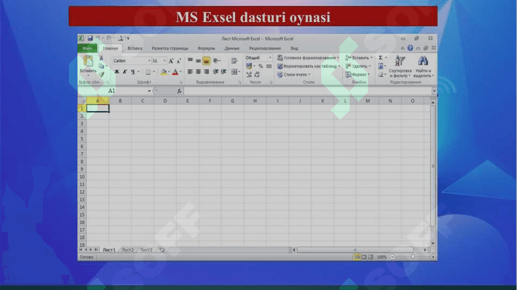
Task: Click Сортировка и фильтр button
Action: click(400, 67)
